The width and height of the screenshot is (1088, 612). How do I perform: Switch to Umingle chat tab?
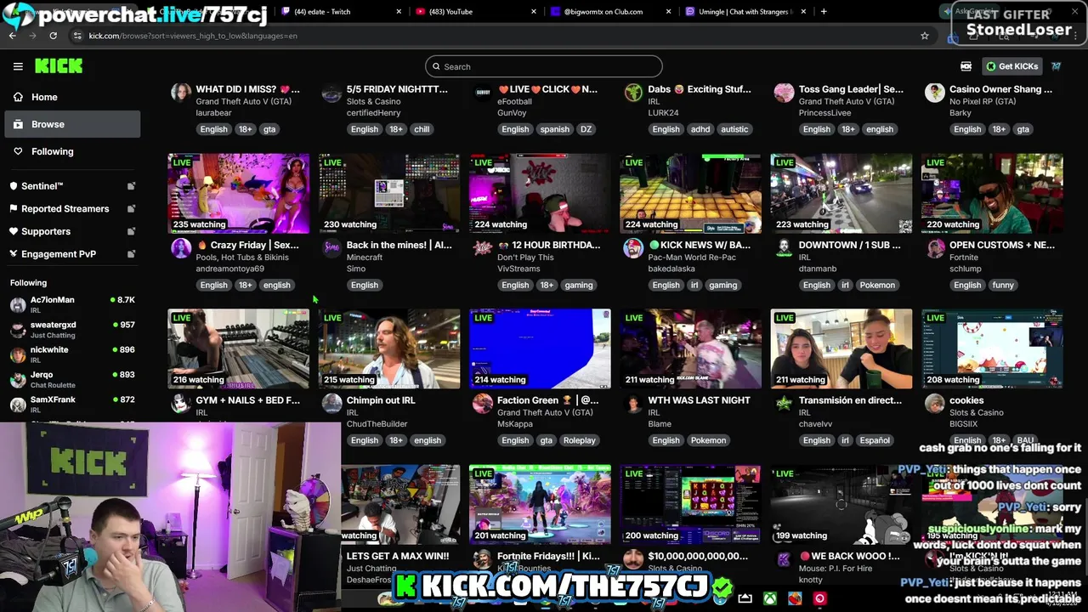pyautogui.click(x=745, y=12)
